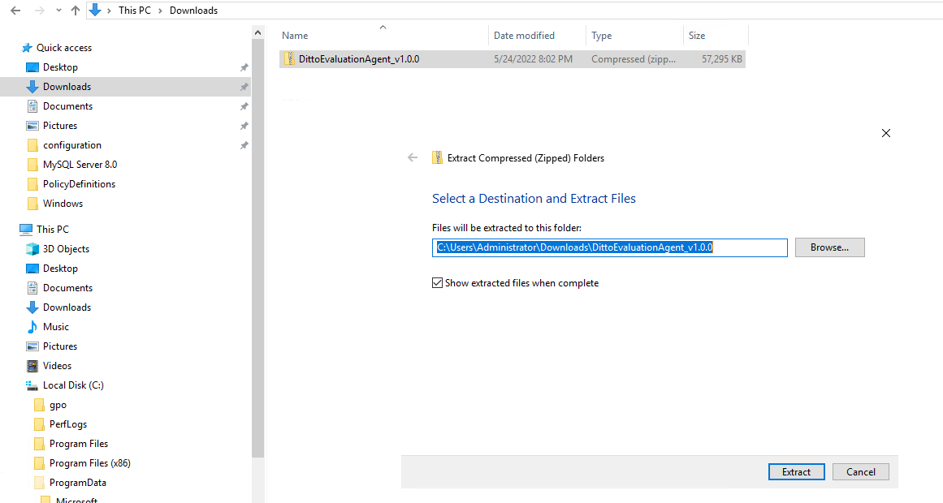Open Documents under Quick access
The image size is (943, 503).
click(67, 105)
